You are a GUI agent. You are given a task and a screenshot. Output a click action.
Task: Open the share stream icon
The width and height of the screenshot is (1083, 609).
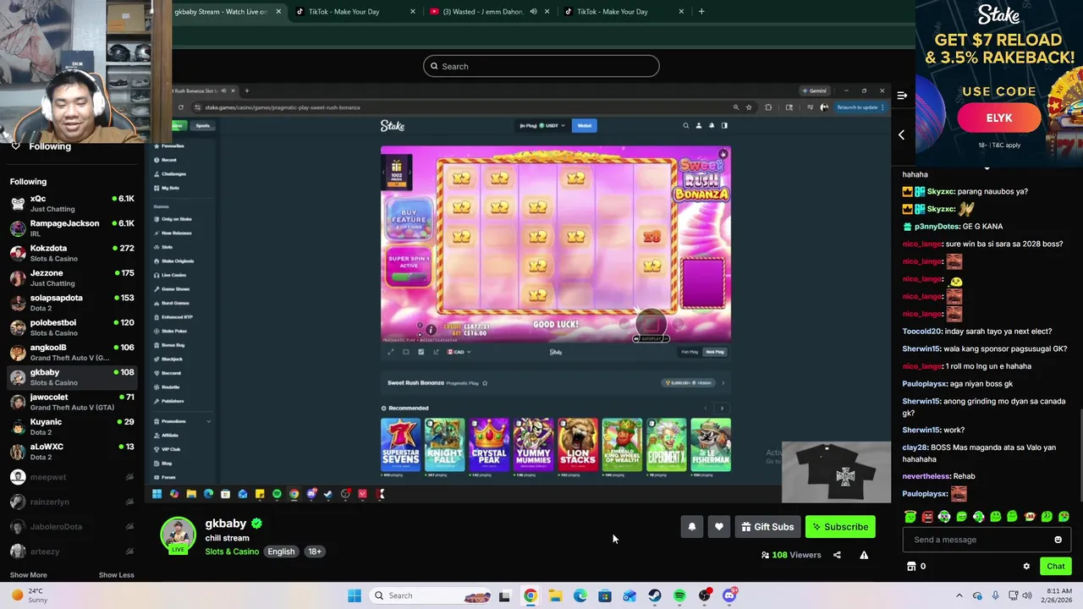[x=837, y=555]
